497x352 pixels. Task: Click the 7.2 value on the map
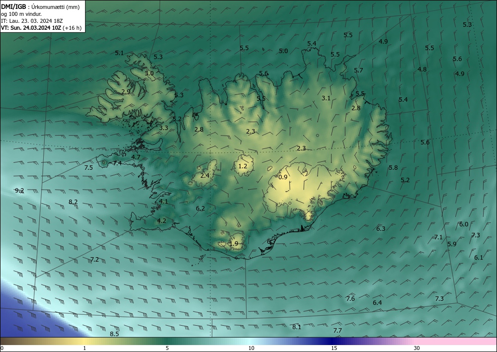coord(94,260)
